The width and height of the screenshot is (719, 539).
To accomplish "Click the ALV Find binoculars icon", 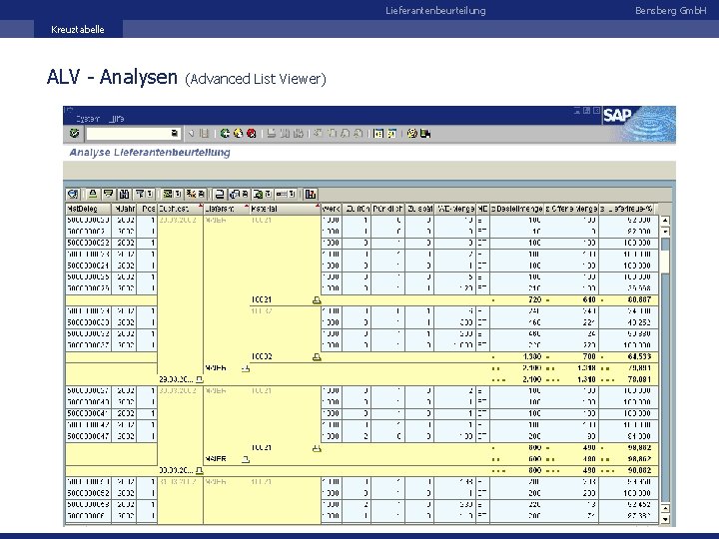I will [x=124, y=195].
